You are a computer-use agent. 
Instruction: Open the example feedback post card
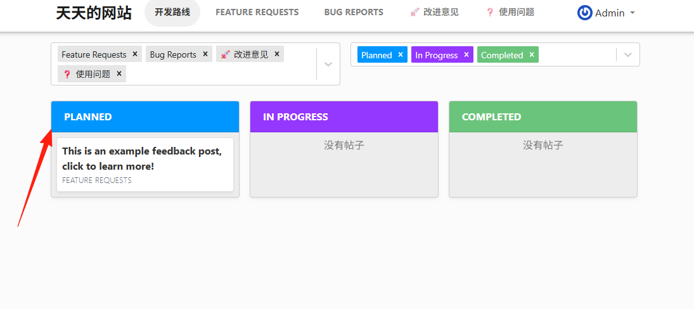[145, 165]
